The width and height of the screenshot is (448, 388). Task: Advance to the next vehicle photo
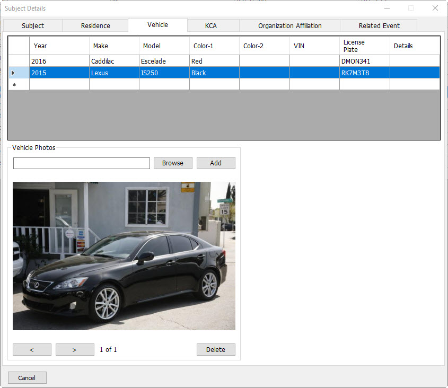pyautogui.click(x=75, y=350)
